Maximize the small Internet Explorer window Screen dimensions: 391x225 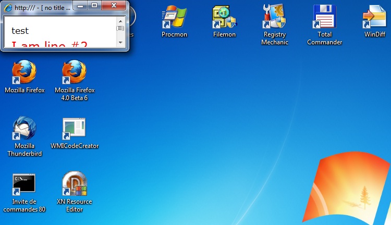[x=94, y=5]
